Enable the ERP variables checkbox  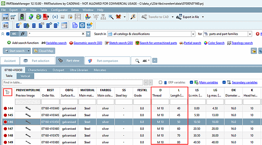pos(160,82)
